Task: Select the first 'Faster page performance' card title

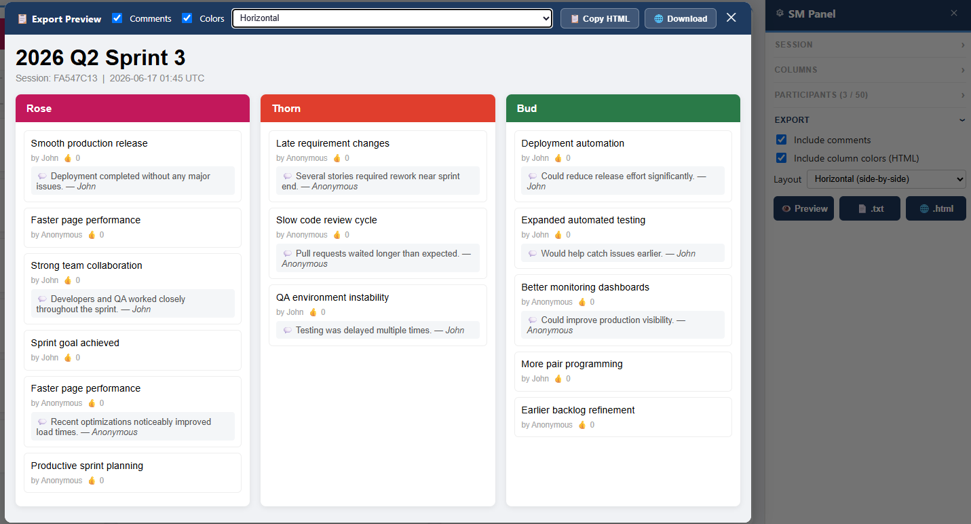Action: click(85, 220)
